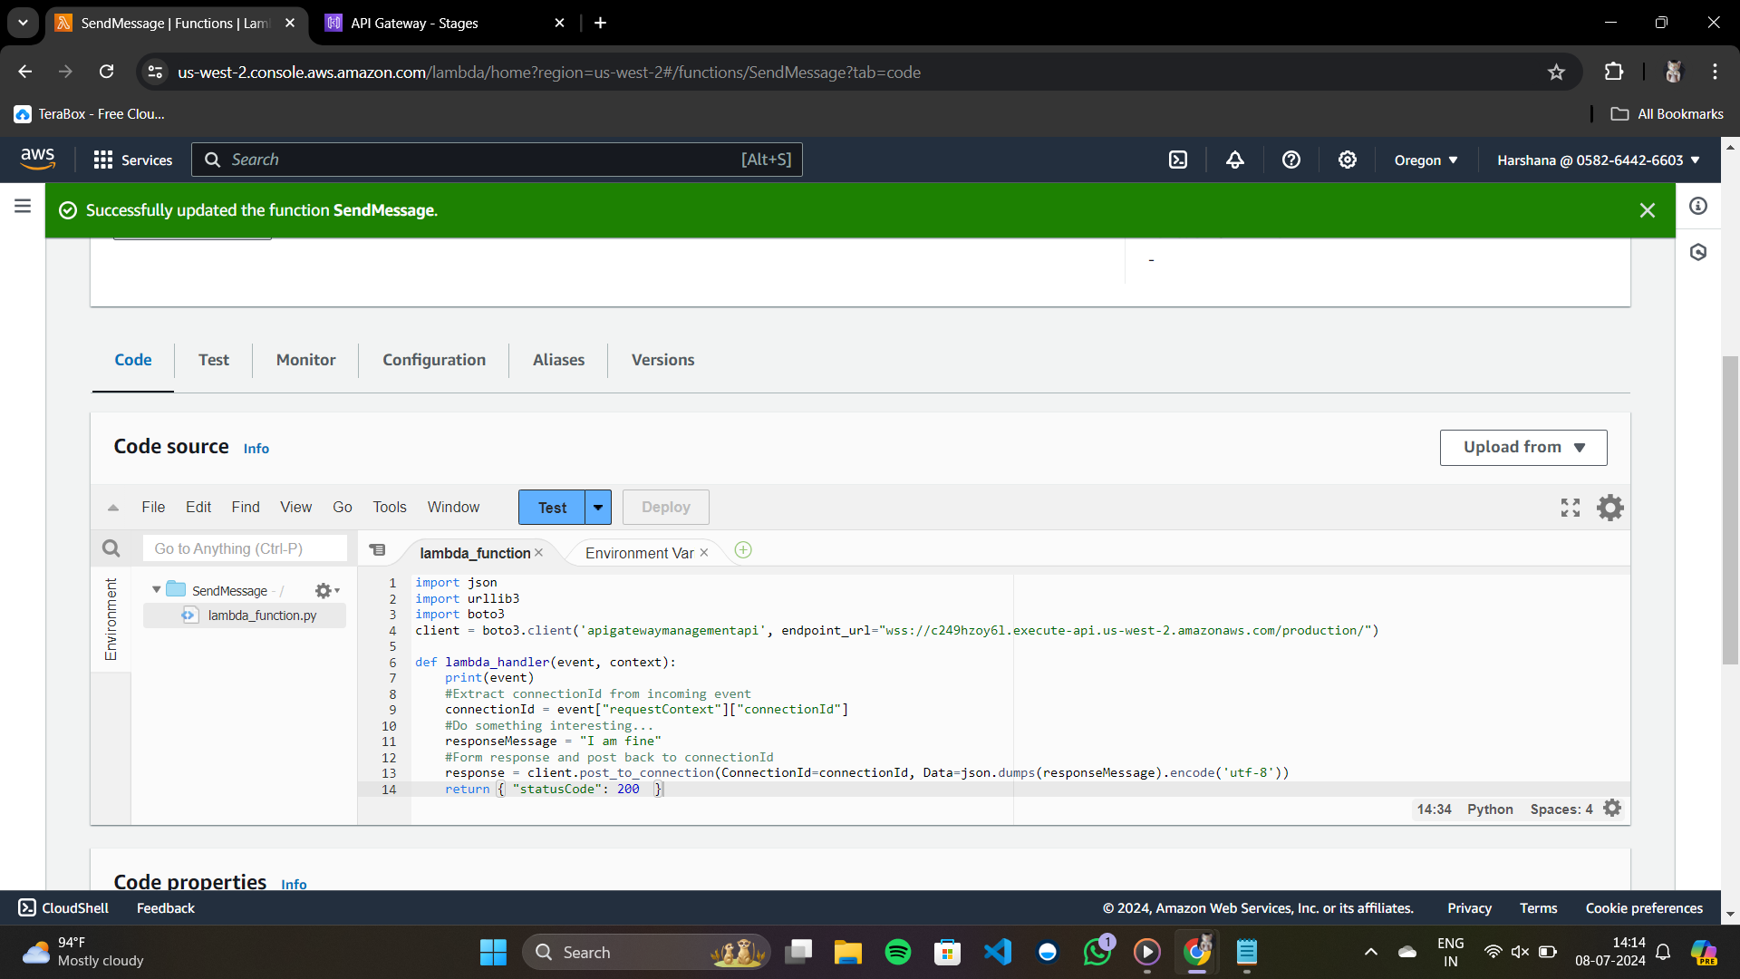This screenshot has width=1740, height=979.
Task: Click the Go to Anything field
Action: 245,548
